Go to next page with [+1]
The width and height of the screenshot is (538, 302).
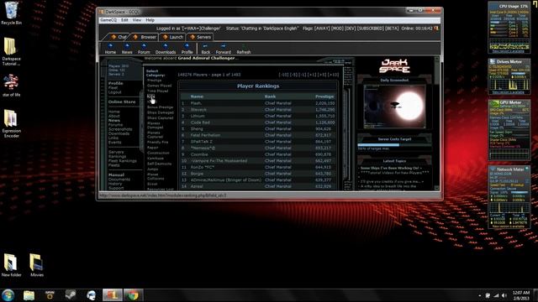pos(312,75)
